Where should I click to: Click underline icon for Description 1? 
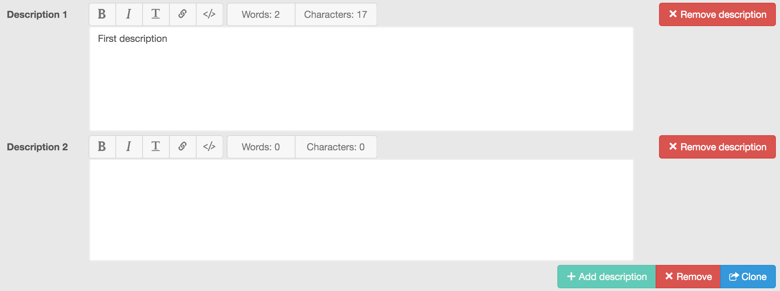coord(156,14)
